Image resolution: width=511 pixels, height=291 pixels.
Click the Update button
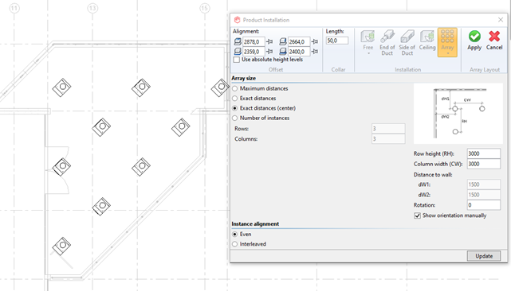tap(484, 256)
